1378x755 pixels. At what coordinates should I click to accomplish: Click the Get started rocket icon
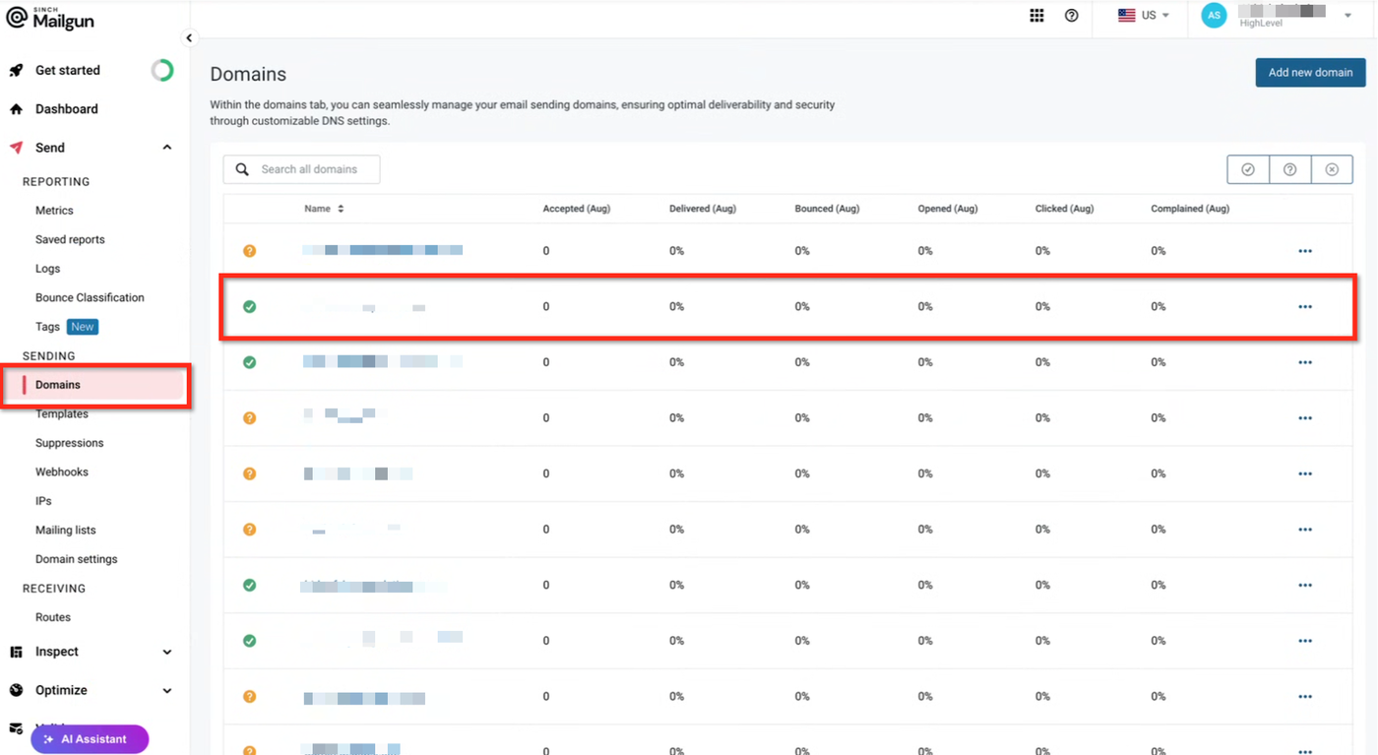tap(16, 71)
